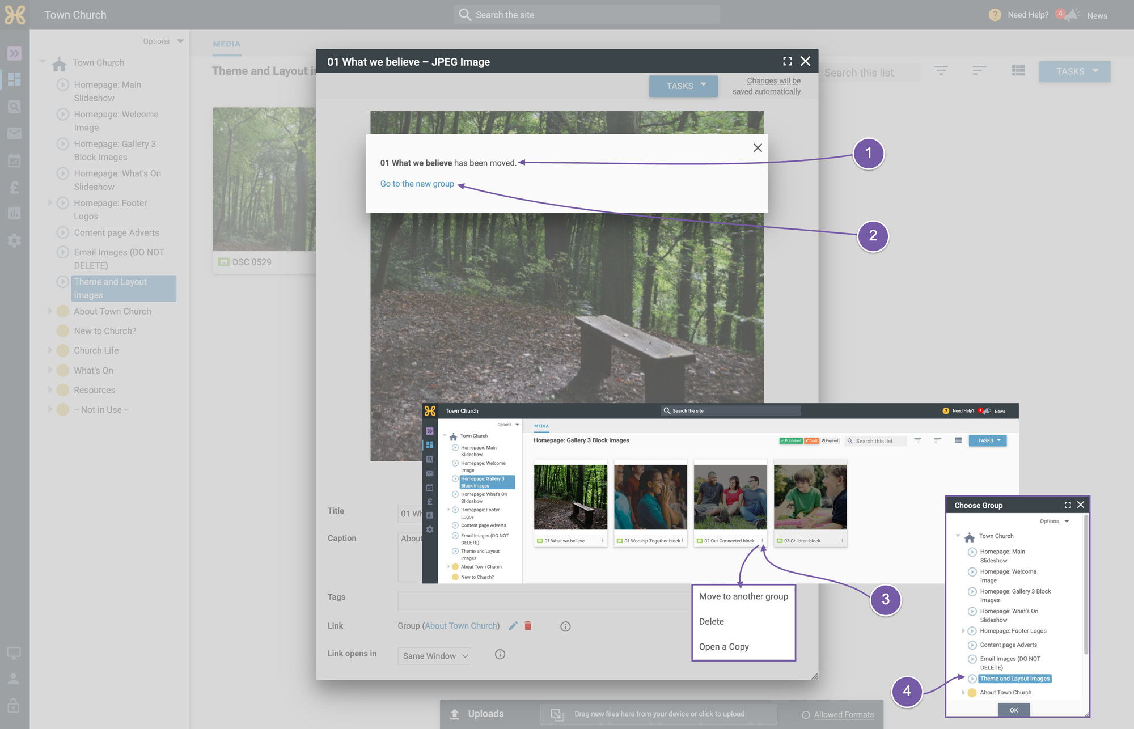Select New to Church? in the main sidebar tree
Image resolution: width=1134 pixels, height=729 pixels.
[105, 330]
